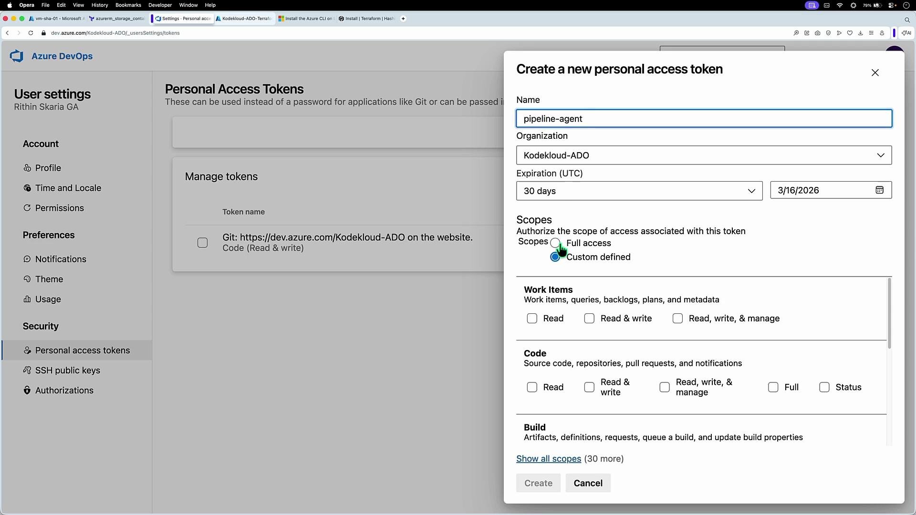Image resolution: width=916 pixels, height=515 pixels.
Task: Open new tab with plus icon
Action: point(403,19)
